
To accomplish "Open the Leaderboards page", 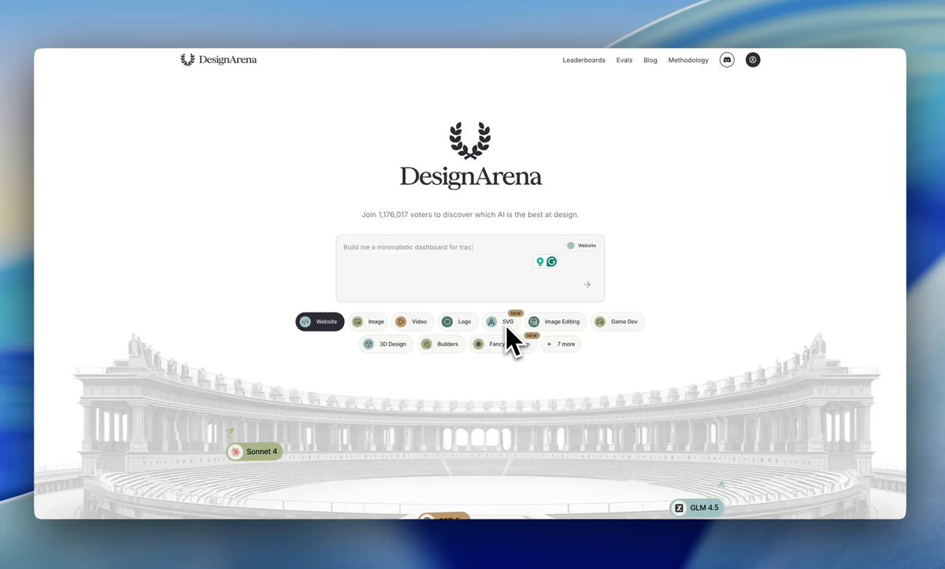I will [x=584, y=61].
